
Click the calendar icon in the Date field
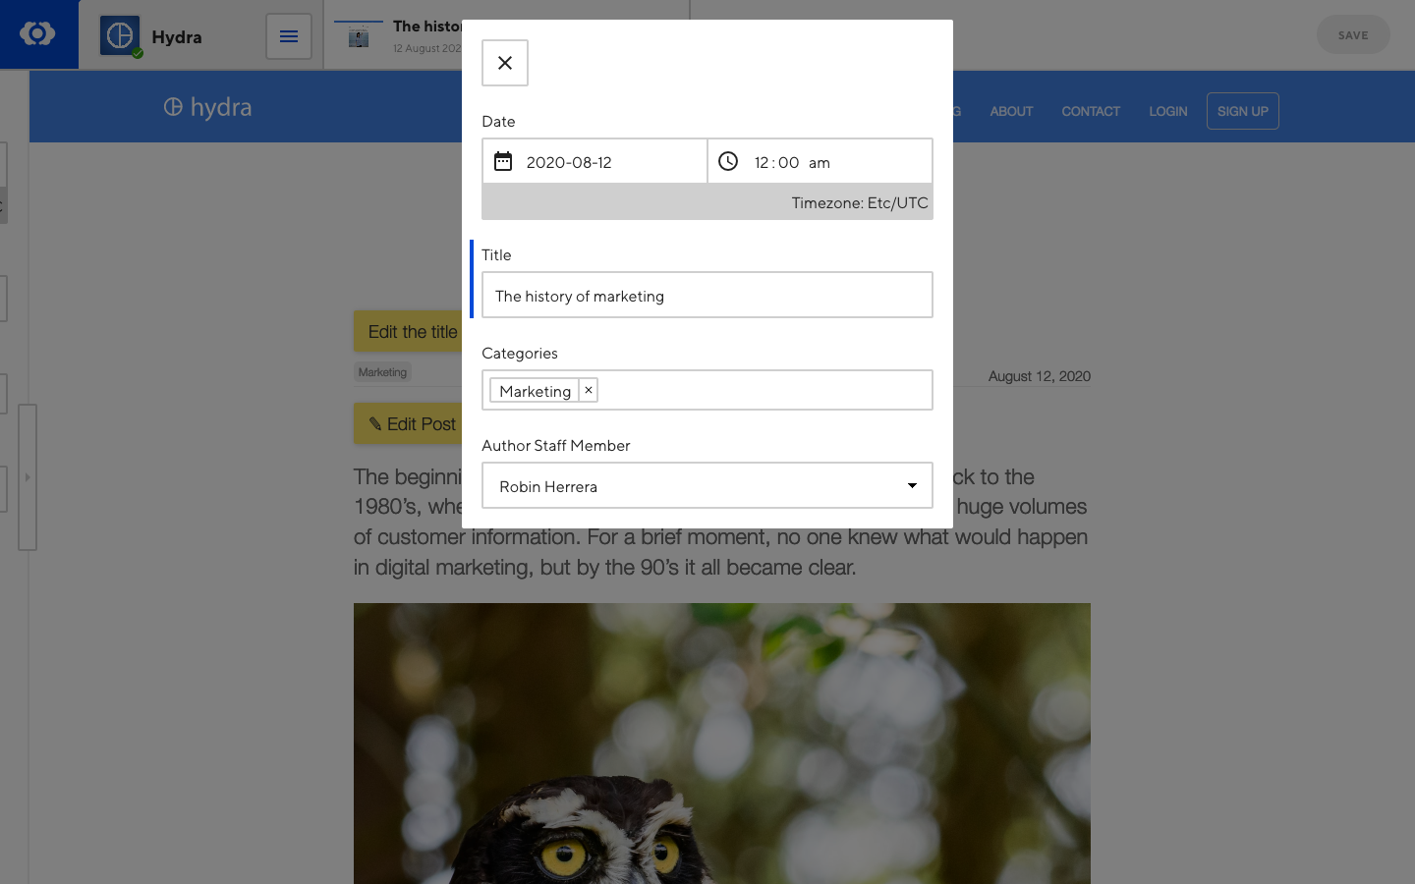click(x=504, y=160)
